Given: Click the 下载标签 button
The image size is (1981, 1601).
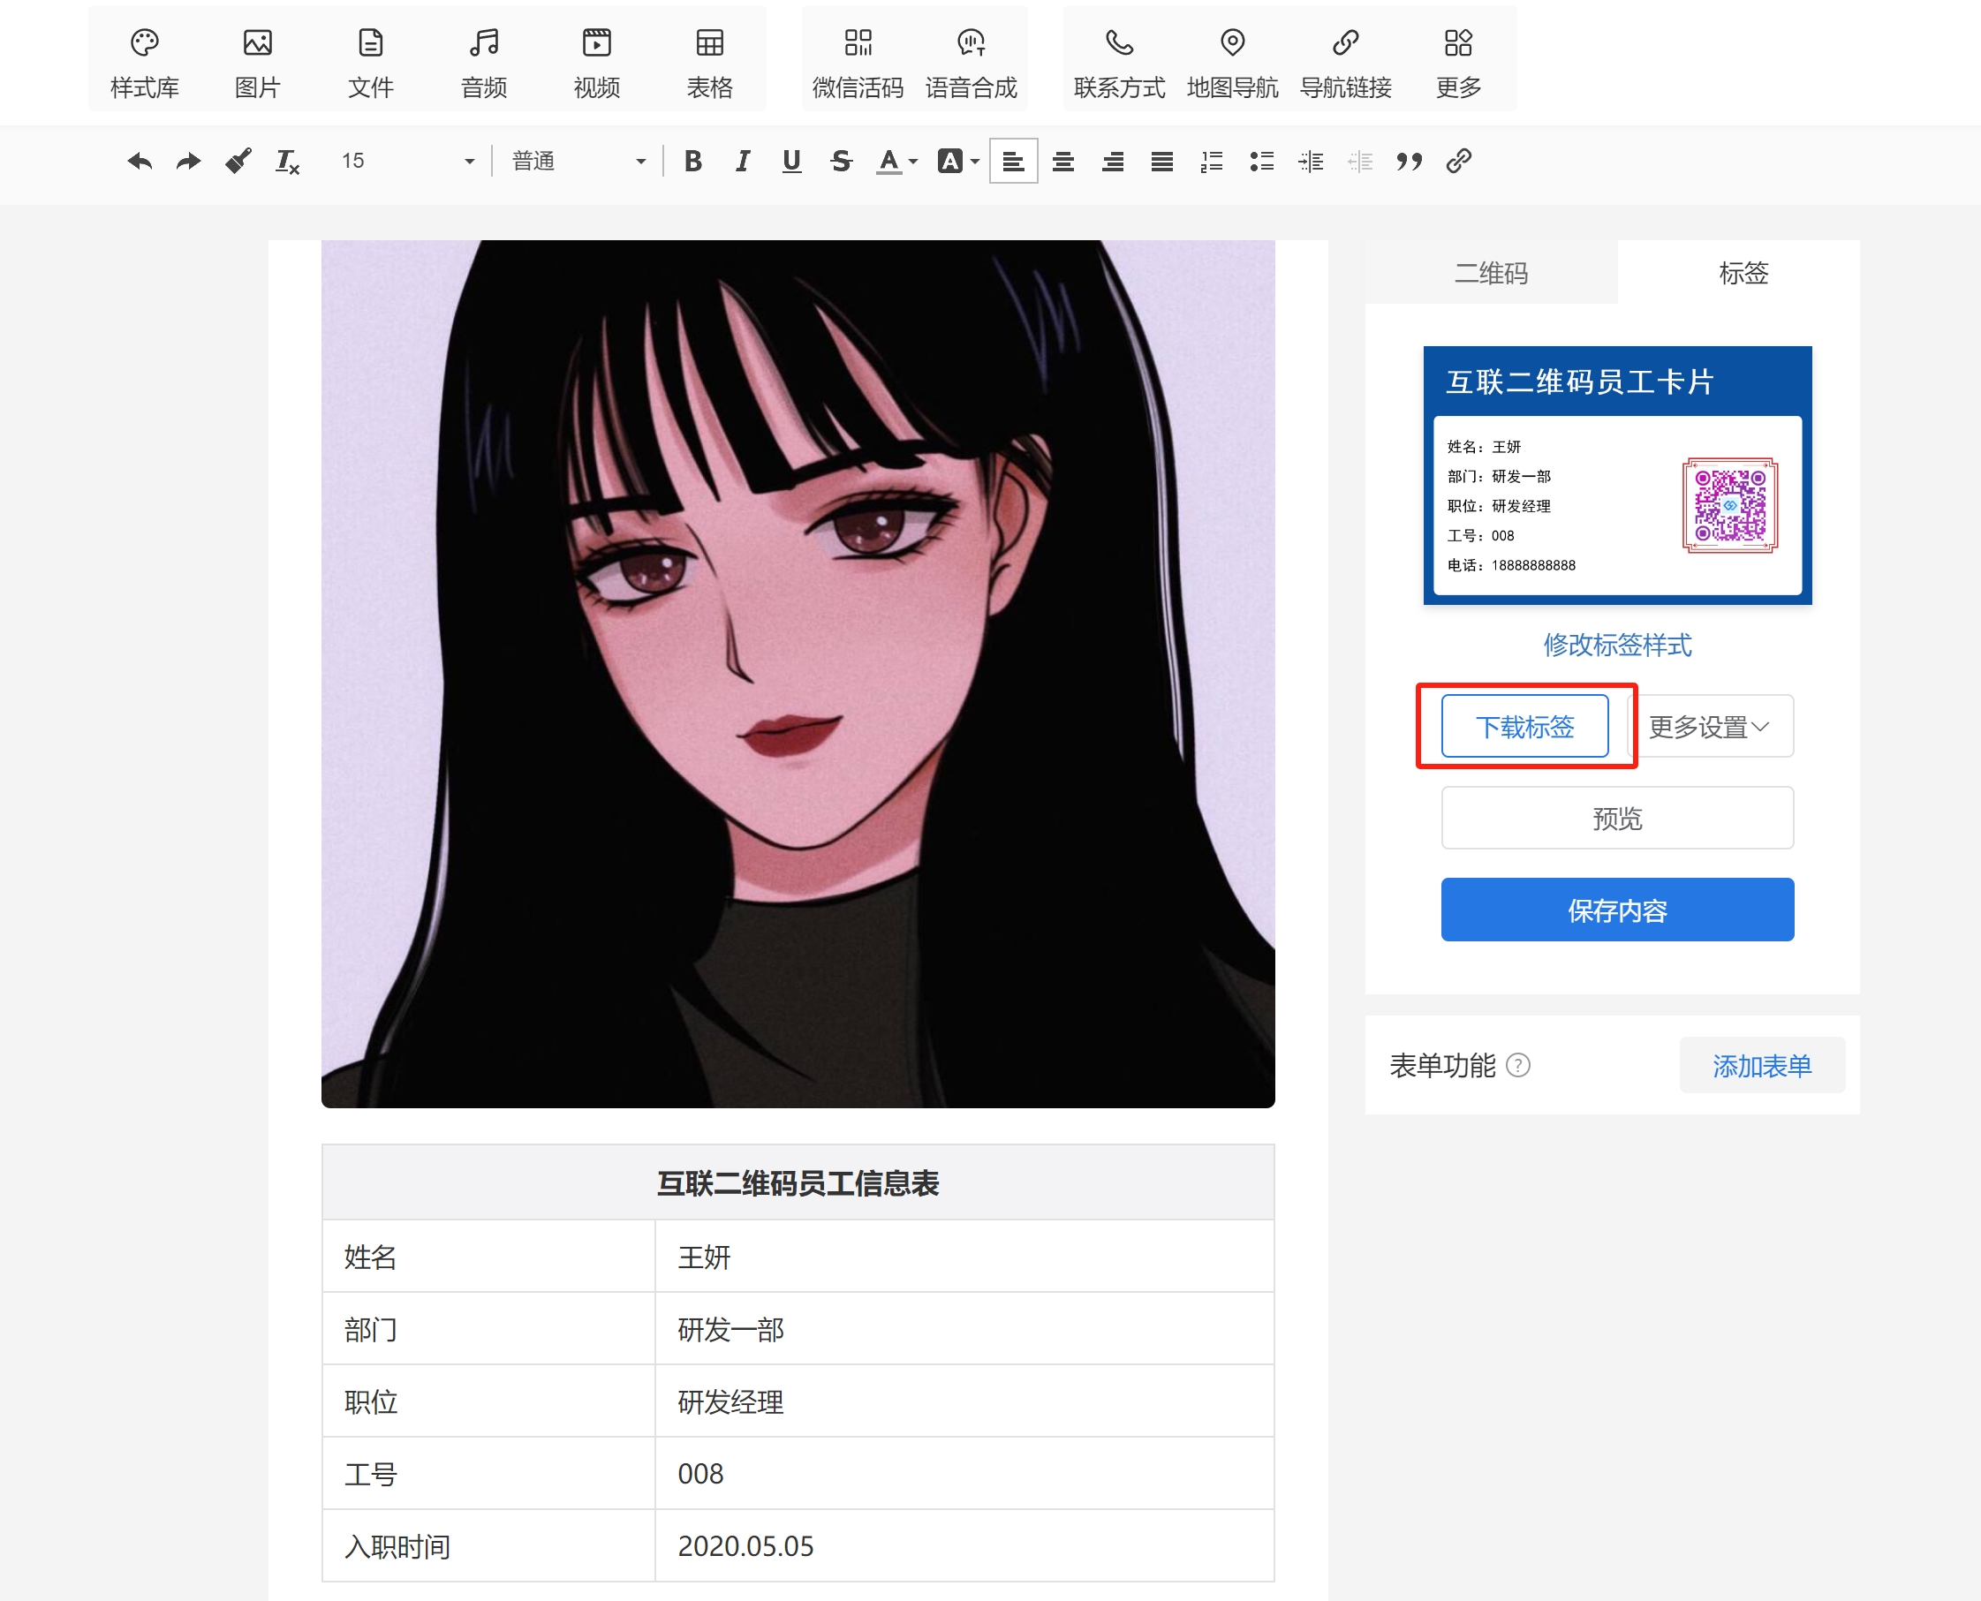Looking at the screenshot, I should pyautogui.click(x=1524, y=726).
